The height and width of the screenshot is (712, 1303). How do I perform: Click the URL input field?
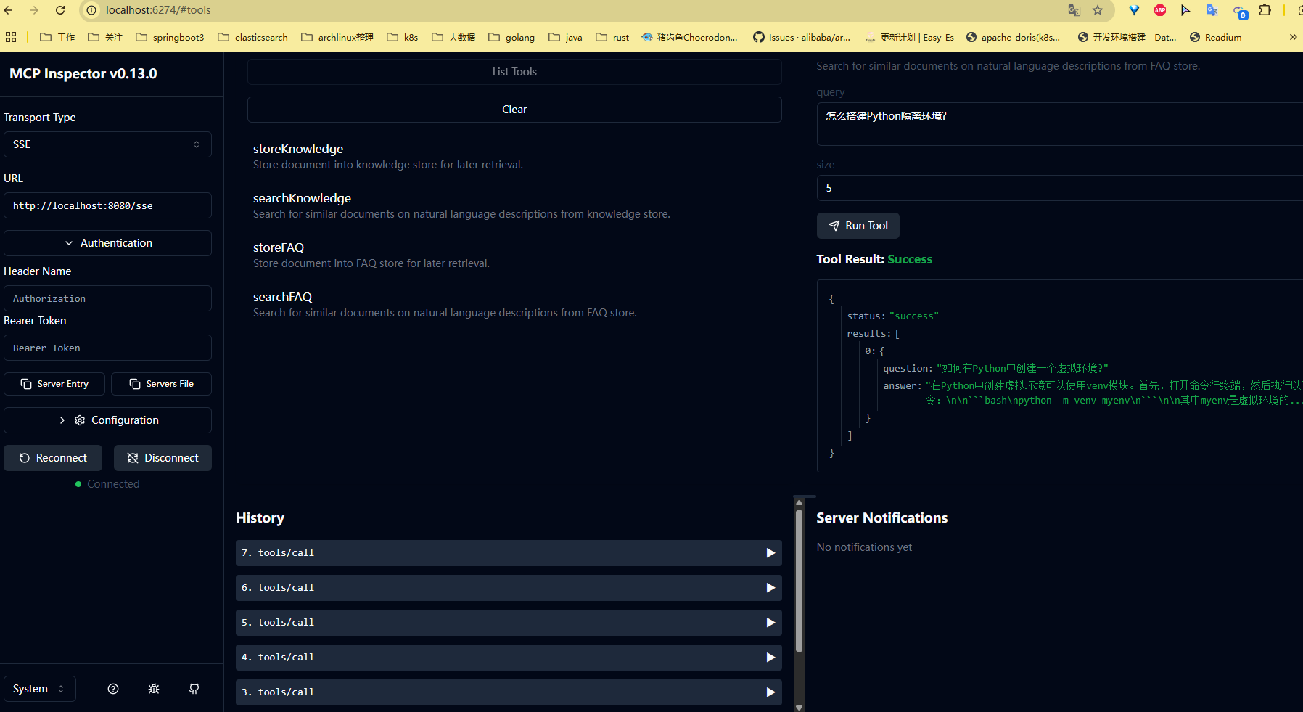(x=107, y=205)
